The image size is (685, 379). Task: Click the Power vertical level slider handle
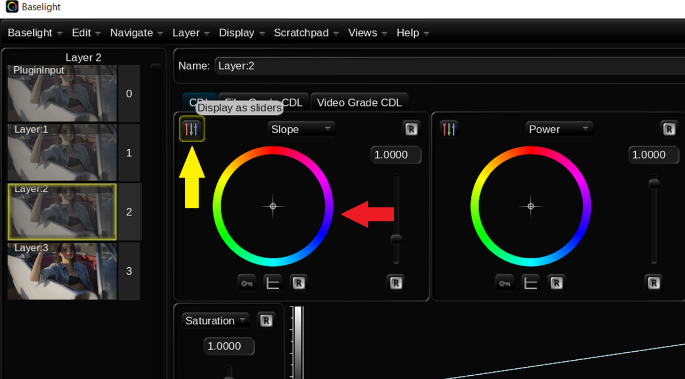654,184
